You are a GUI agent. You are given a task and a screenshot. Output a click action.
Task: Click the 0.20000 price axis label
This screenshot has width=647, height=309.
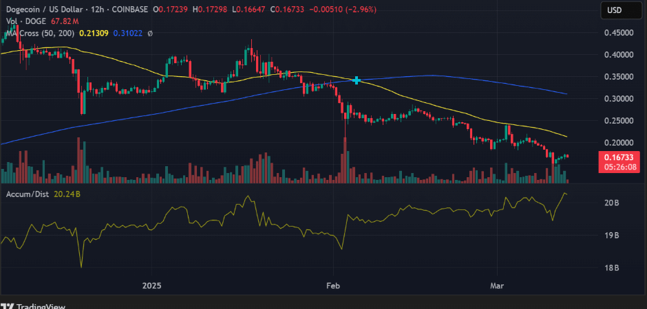[x=619, y=143]
